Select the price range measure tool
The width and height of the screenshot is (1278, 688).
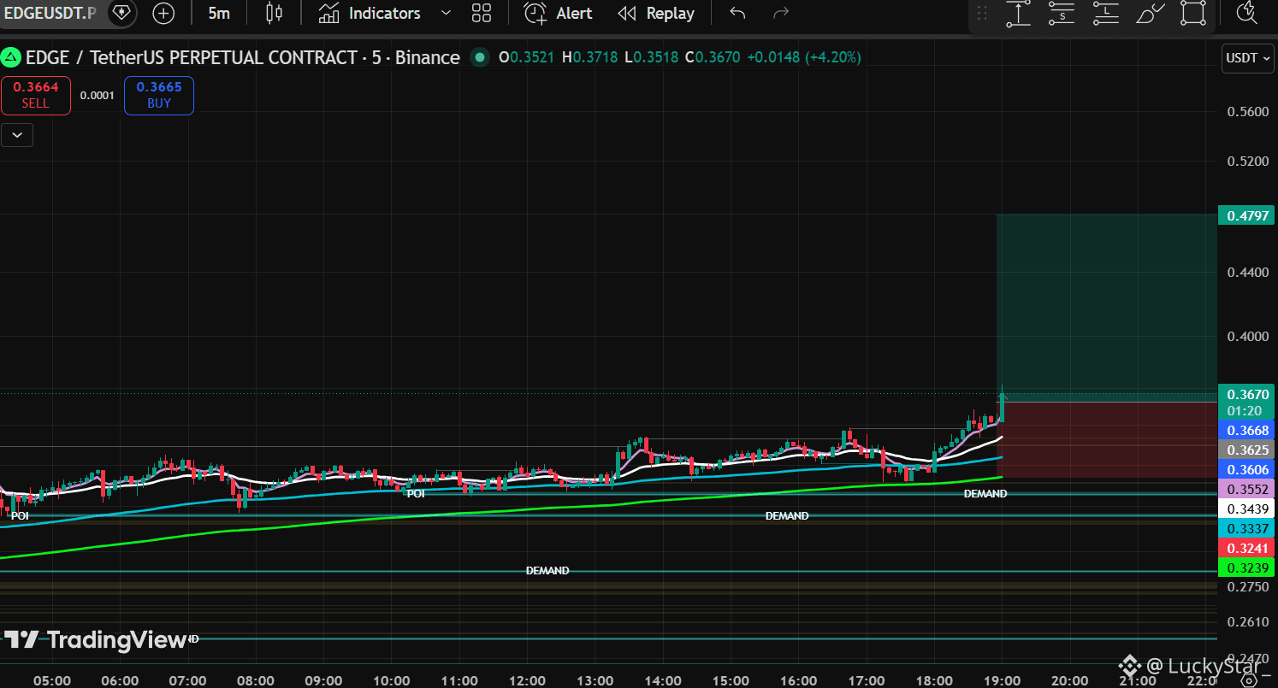coord(1018,13)
